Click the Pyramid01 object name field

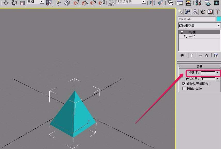pyautogui.click(x=197, y=19)
